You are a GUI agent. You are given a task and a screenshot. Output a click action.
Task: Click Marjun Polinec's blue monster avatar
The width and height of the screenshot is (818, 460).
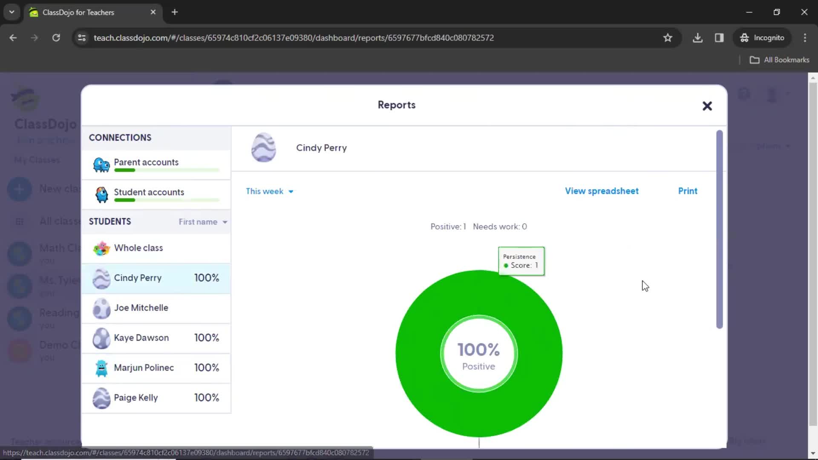pyautogui.click(x=101, y=368)
